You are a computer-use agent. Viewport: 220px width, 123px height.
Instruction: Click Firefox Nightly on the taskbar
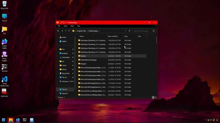(x=18, y=120)
